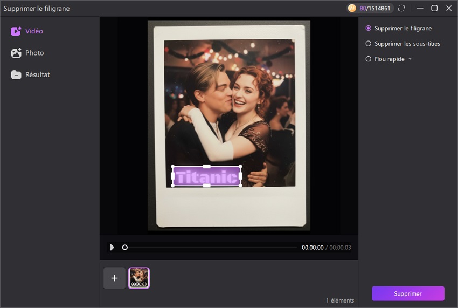
Task: Click the Photo icon in sidebar
Action: click(x=16, y=53)
